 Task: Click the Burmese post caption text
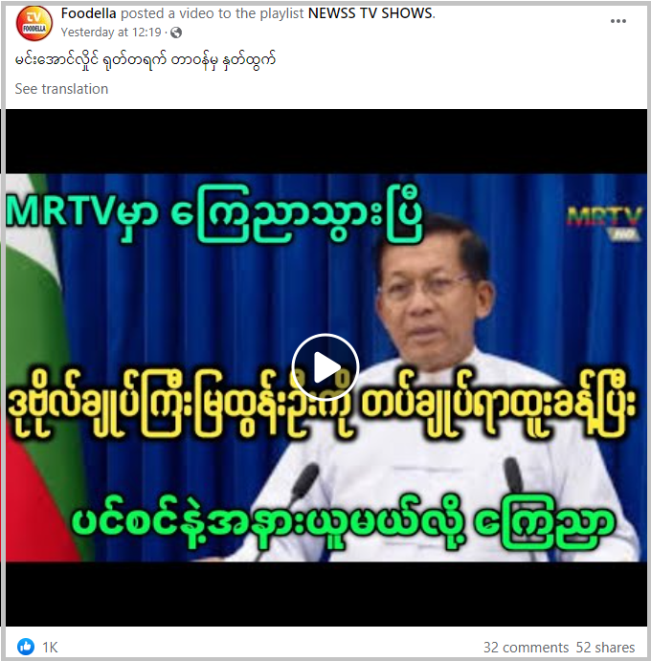tap(146, 60)
